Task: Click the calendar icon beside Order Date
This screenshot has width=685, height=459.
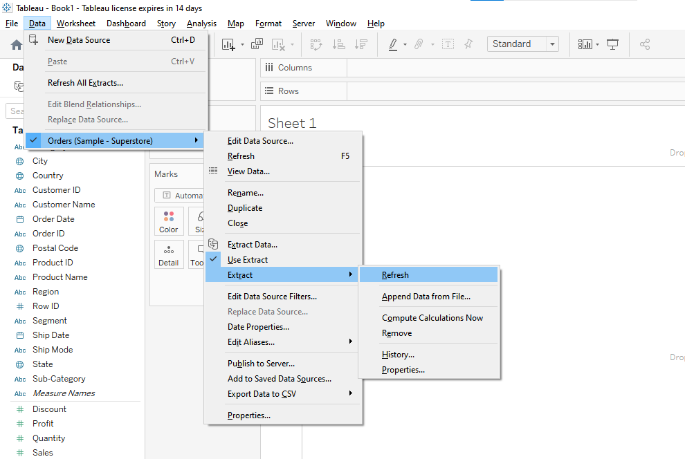Action: 19,219
